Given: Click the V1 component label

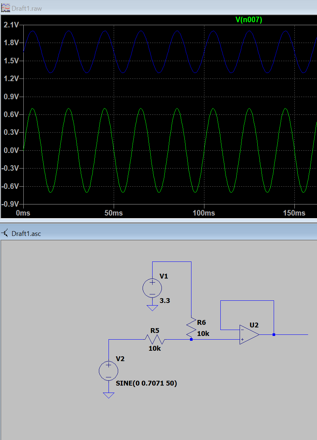Looking at the screenshot, I should tap(164, 276).
